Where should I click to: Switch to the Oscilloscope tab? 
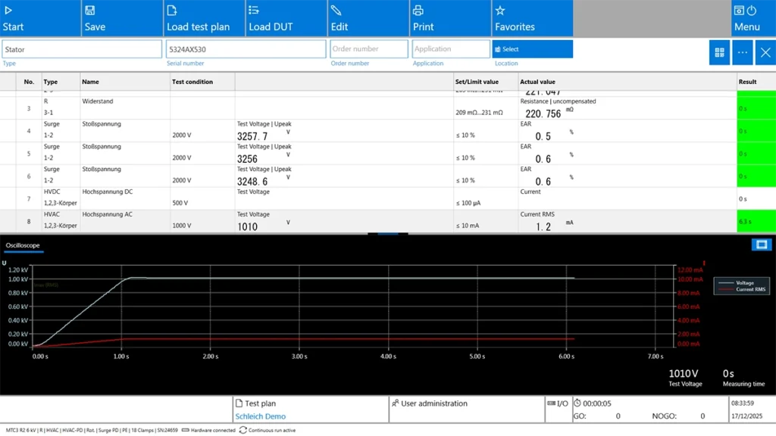[x=23, y=246]
